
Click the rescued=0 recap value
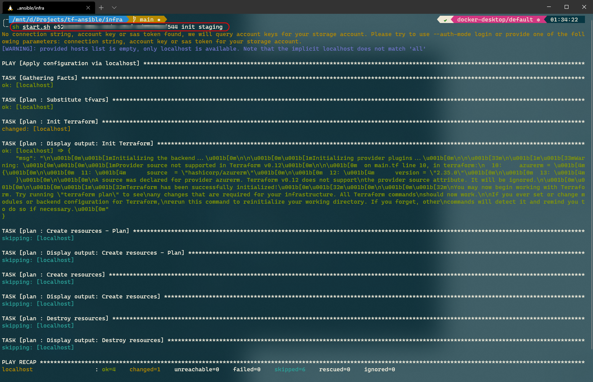click(x=335, y=369)
